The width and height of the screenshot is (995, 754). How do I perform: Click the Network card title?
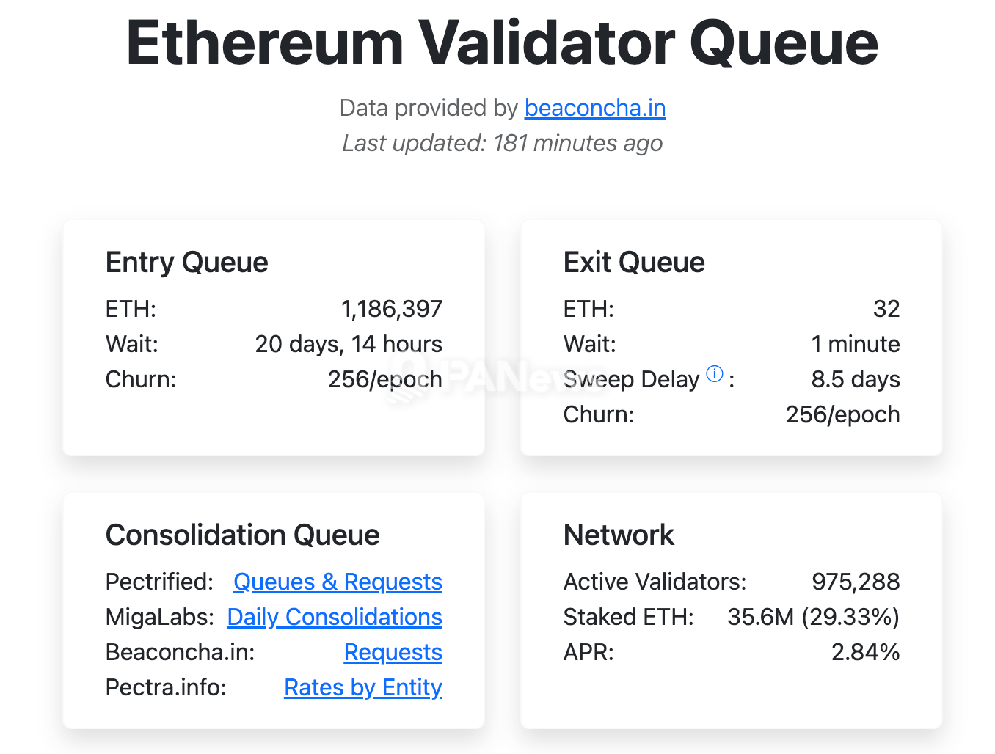coord(619,535)
